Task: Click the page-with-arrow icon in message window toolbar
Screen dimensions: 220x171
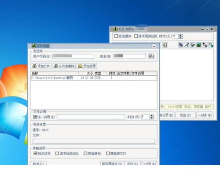Action: coord(165,45)
